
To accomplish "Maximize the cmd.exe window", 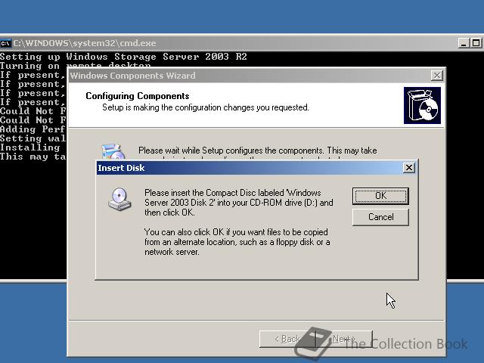I will 476,43.
